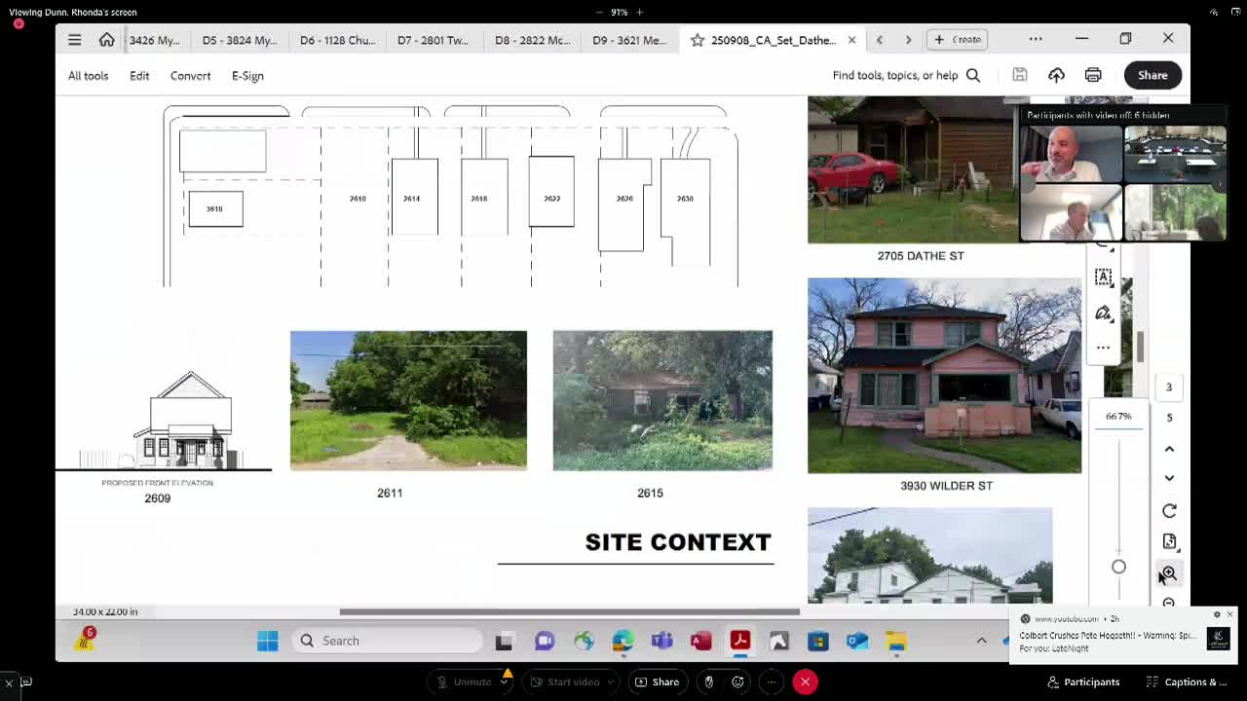Screen dimensions: 1247x701
Task: Click the black Share button in Acrobat
Action: tap(1153, 75)
